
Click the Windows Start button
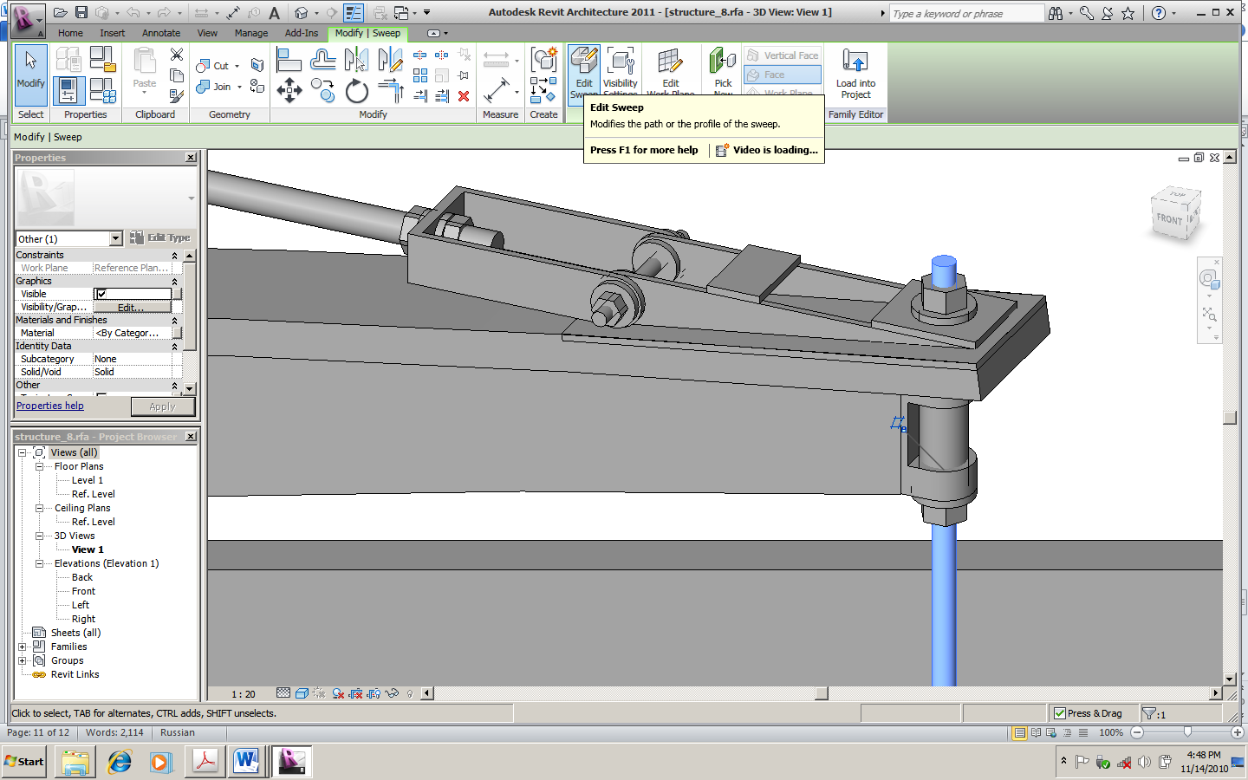pyautogui.click(x=24, y=762)
